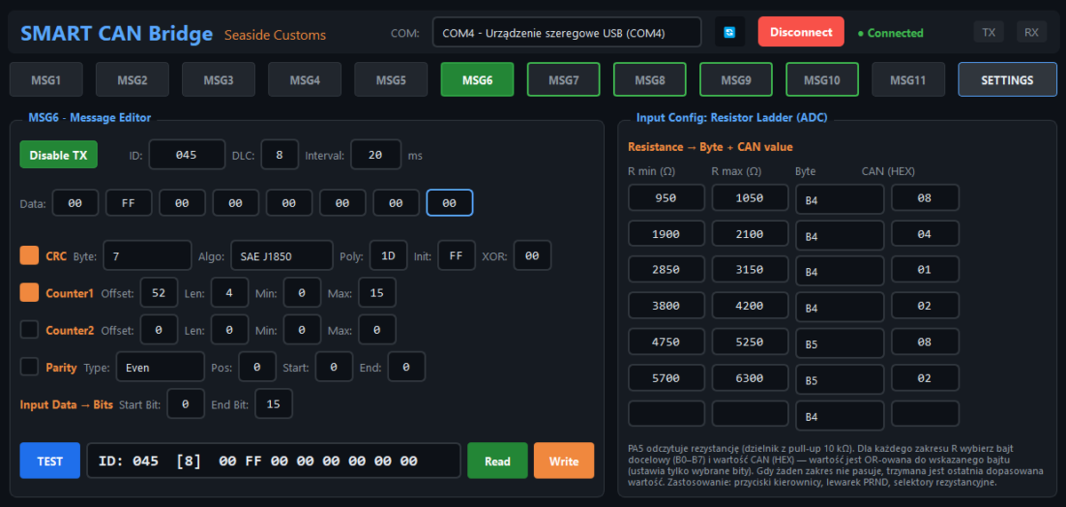Click the orange Write button
1066x507 pixels.
point(563,461)
